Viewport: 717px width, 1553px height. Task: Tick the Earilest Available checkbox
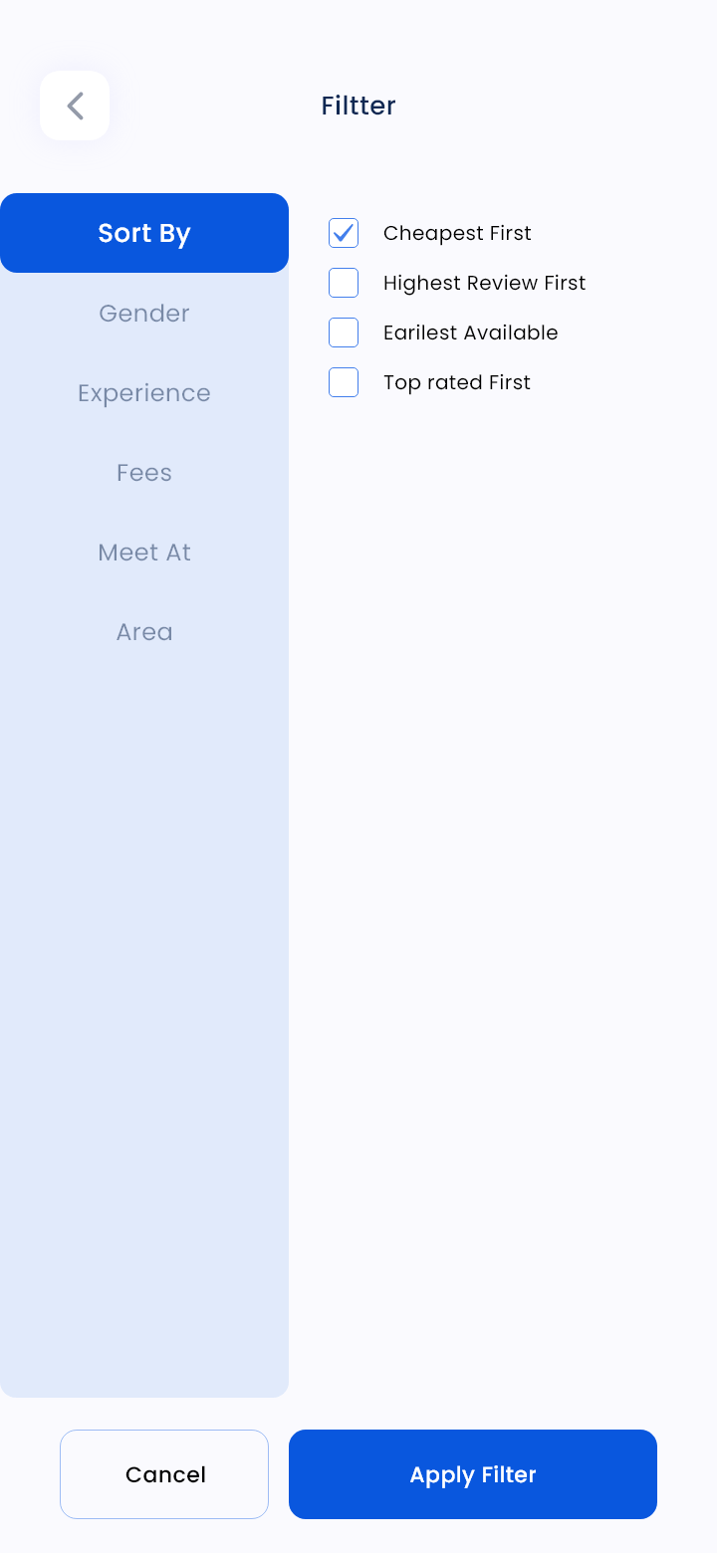pos(344,333)
